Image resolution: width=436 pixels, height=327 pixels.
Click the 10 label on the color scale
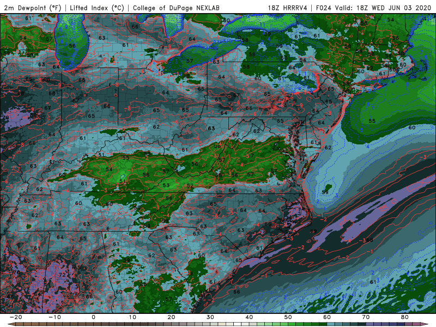[132, 317]
